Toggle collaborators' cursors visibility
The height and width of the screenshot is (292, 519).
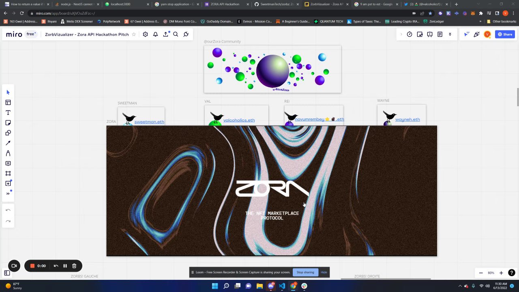click(x=466, y=34)
